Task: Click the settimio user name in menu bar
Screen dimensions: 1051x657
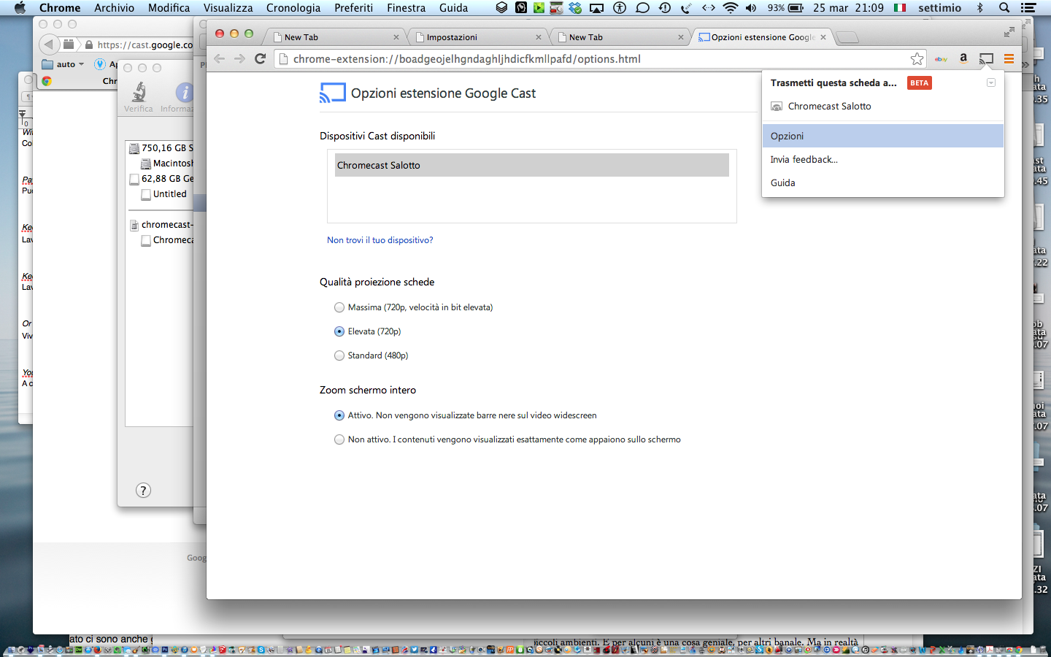Action: (939, 8)
